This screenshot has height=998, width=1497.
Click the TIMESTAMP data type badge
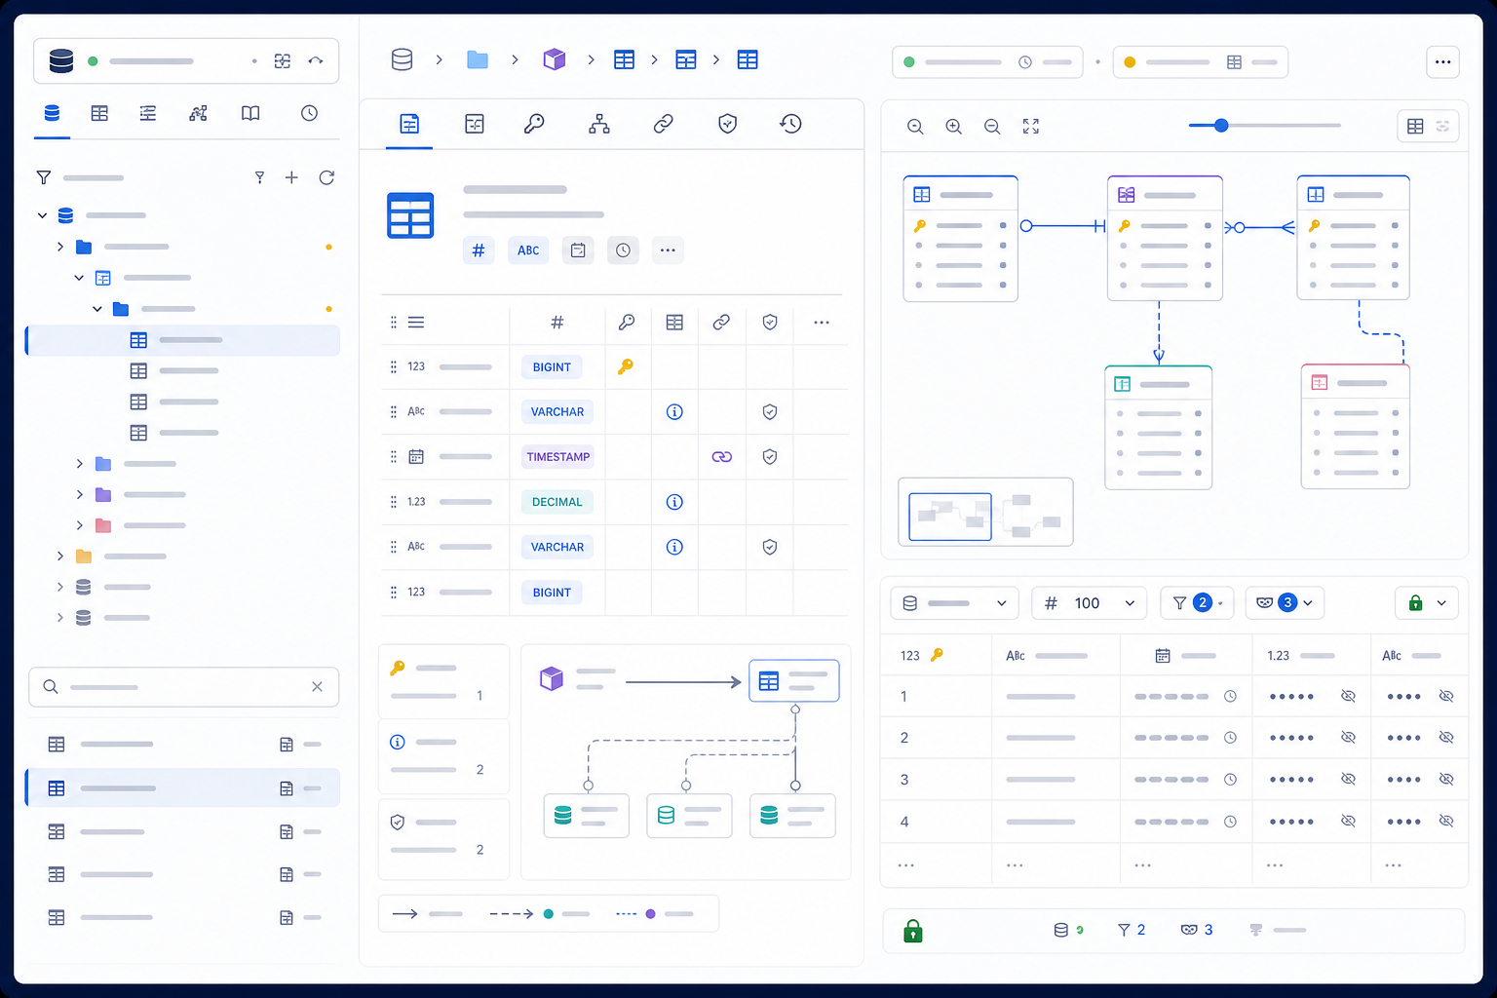click(558, 457)
